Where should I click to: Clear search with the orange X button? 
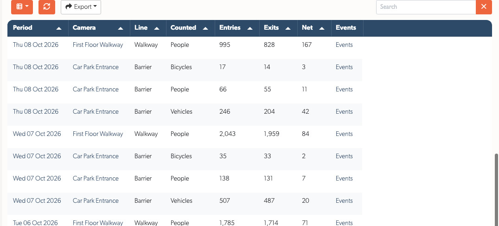484,6
